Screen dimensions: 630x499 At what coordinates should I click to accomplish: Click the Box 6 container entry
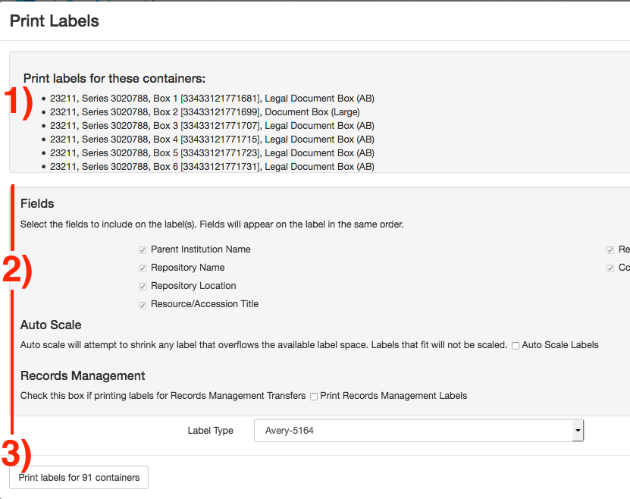tap(212, 167)
